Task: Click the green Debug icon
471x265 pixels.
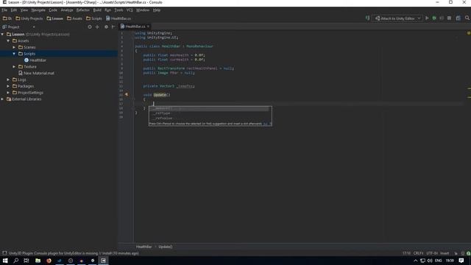Action: pos(434,18)
